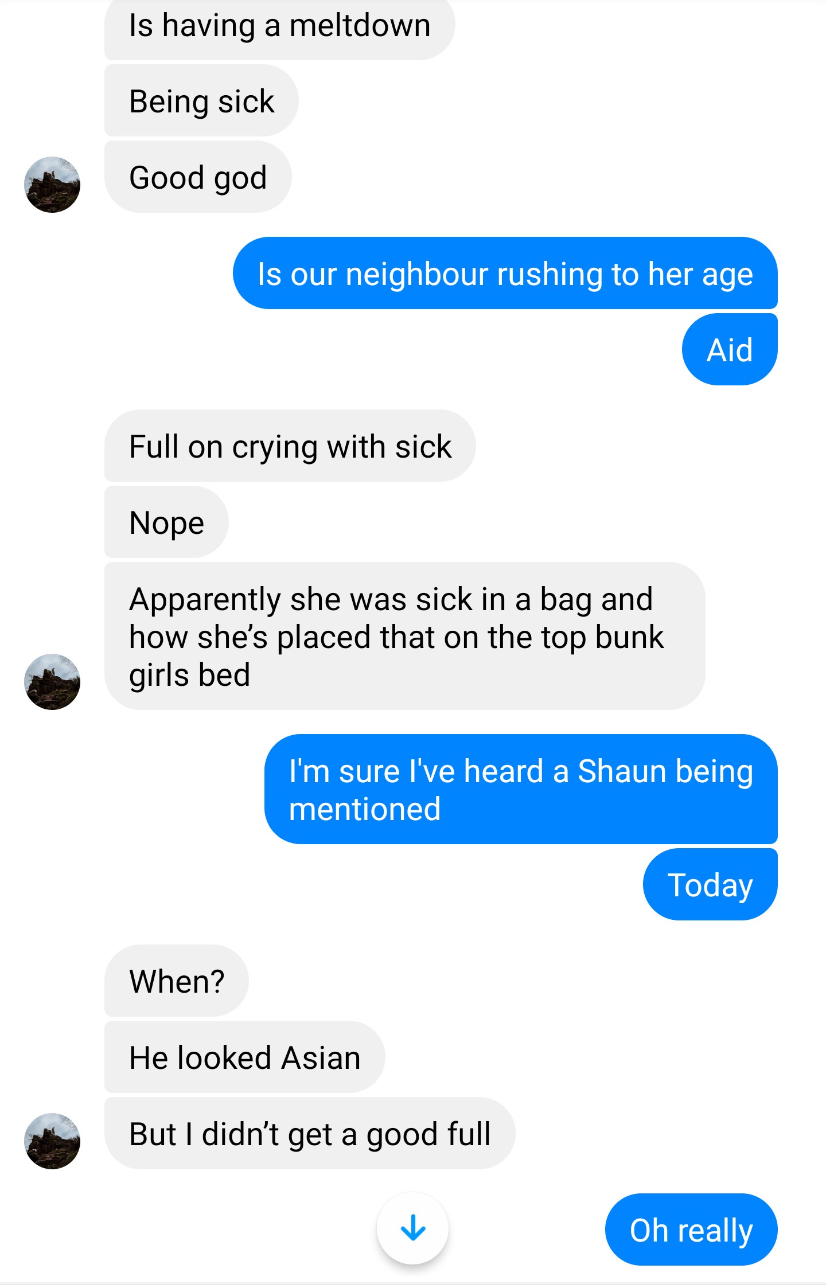Image resolution: width=826 pixels, height=1288 pixels.
Task: Tap the 'Full on crying with sick' message
Action: (x=290, y=446)
